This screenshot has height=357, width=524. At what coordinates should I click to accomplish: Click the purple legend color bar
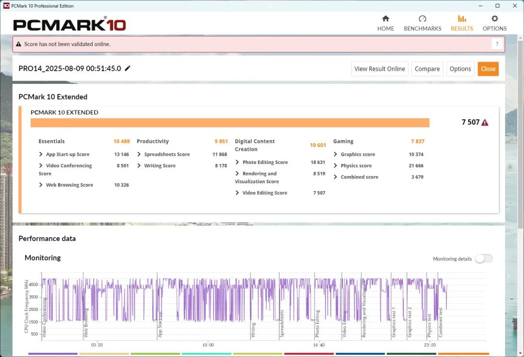[x=53, y=354]
